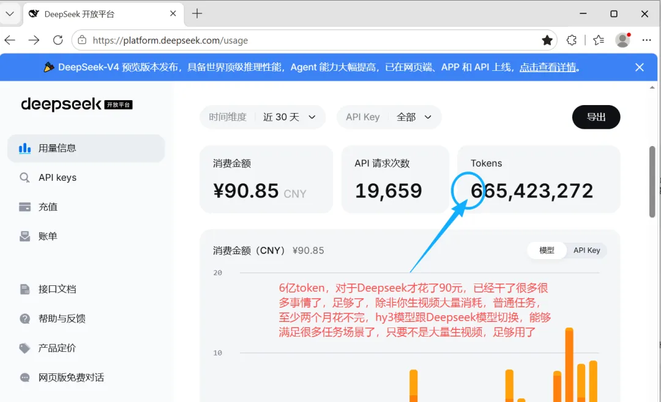Open the favorites list
The height and width of the screenshot is (402, 661).
tap(599, 40)
